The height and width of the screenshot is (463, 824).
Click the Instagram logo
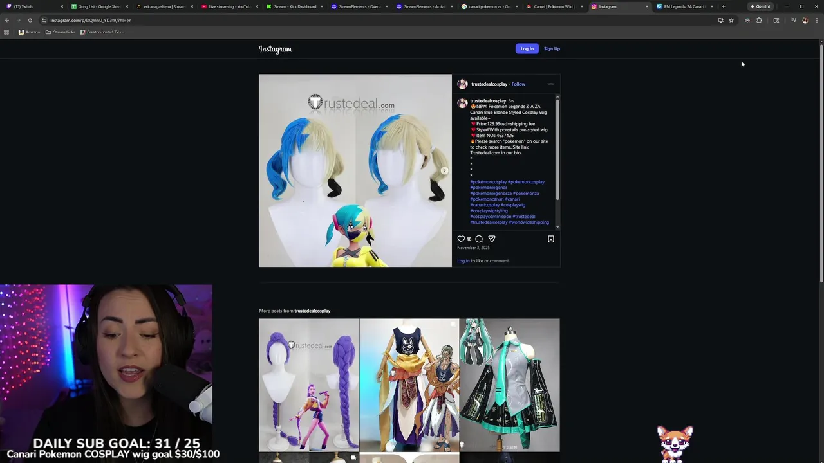click(x=276, y=49)
